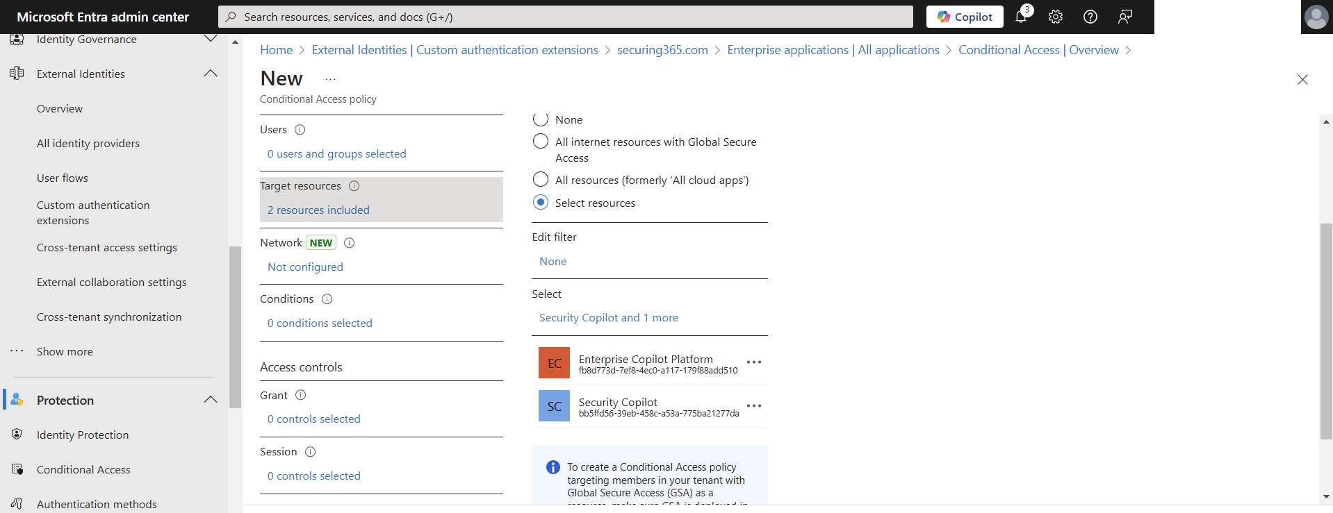This screenshot has width=1333, height=513.
Task: Select All internet resources with Global Secure Access
Action: [x=541, y=142]
